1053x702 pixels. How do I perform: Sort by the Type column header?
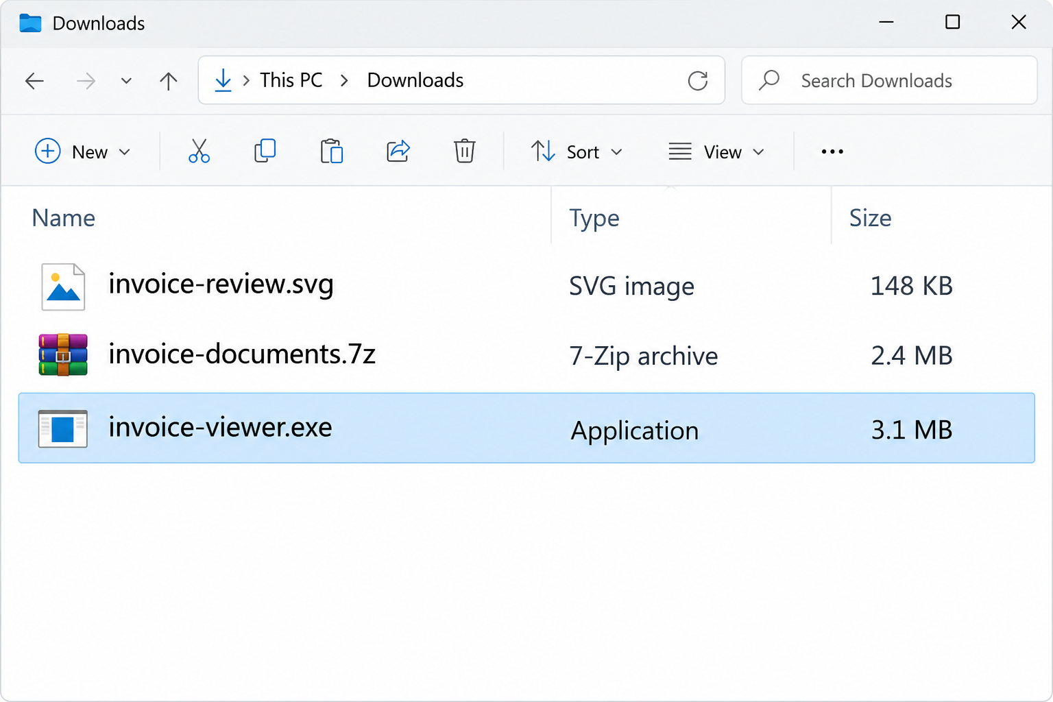coord(594,218)
